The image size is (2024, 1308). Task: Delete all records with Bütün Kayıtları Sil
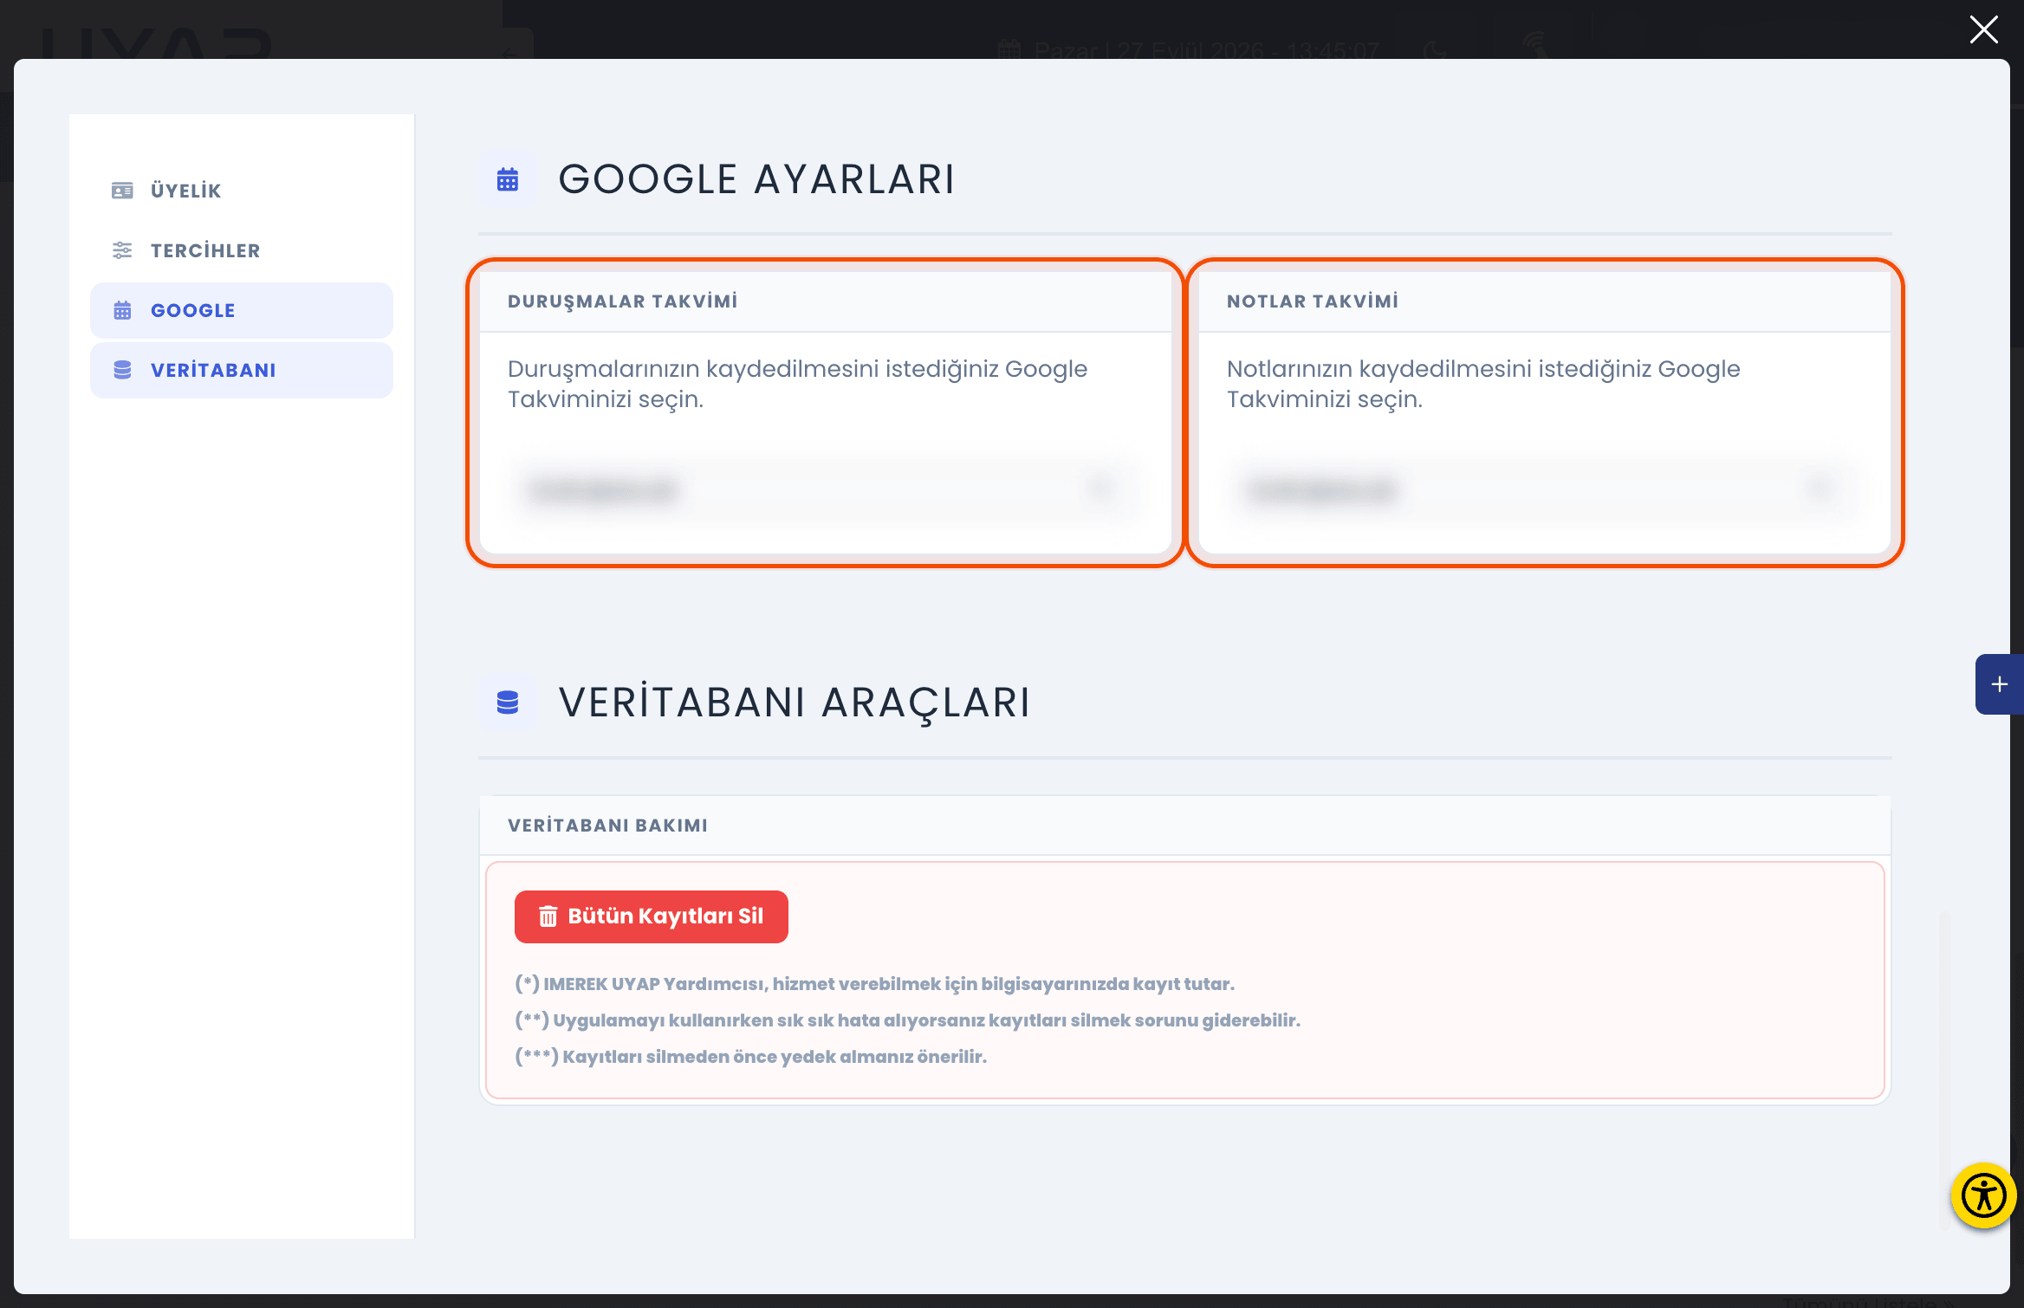tap(651, 916)
